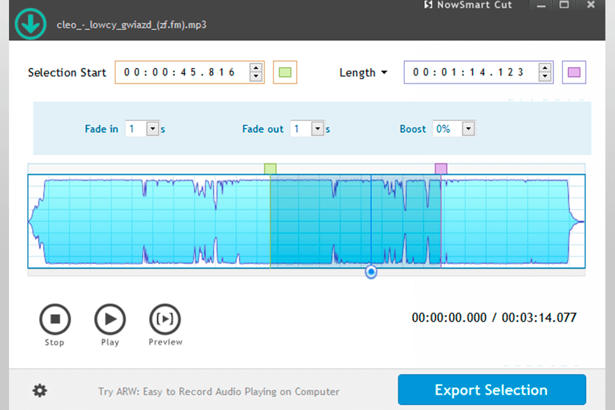Click into the Selection Start time field
Image resolution: width=615 pixels, height=410 pixels.
click(x=183, y=72)
